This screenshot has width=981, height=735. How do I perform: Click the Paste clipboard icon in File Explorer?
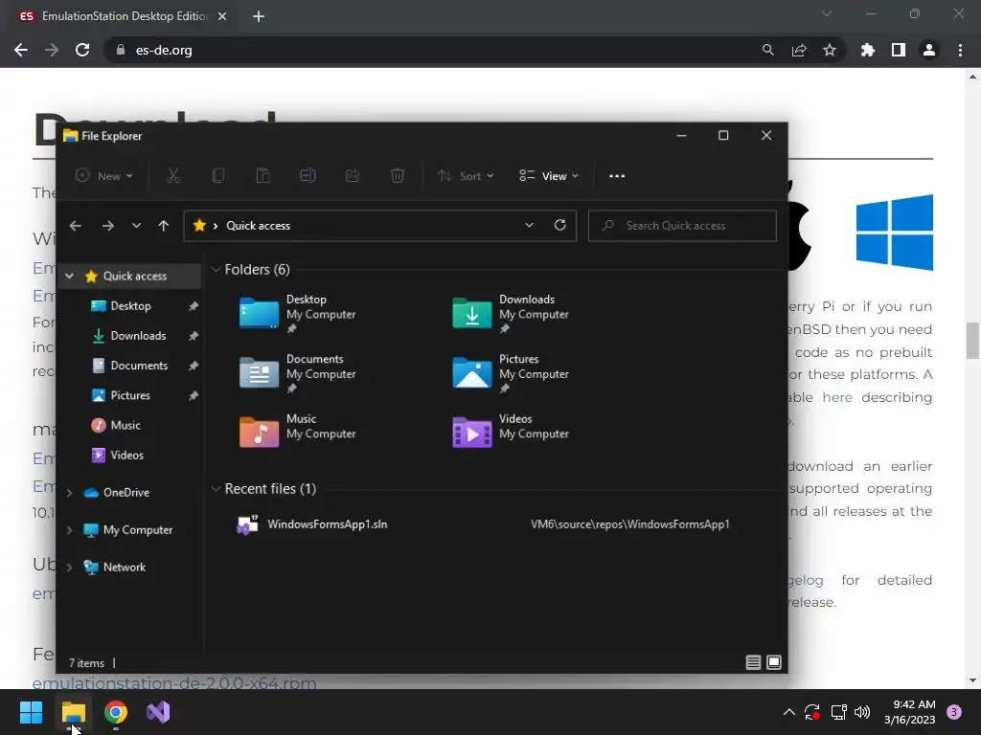[x=262, y=176]
